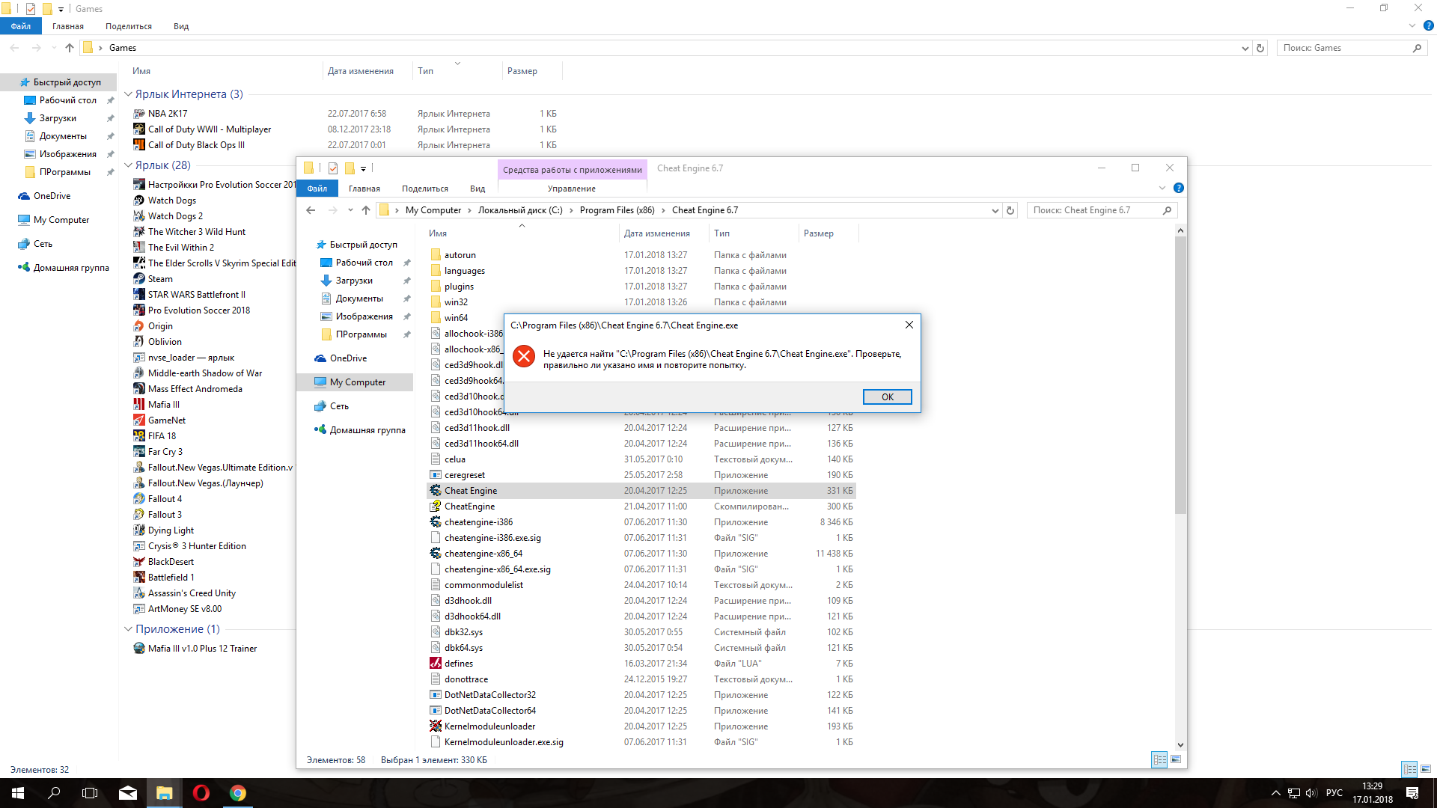1437x808 pixels.
Task: Select Домашняя группа in Games navigation pane
Action: (70, 268)
